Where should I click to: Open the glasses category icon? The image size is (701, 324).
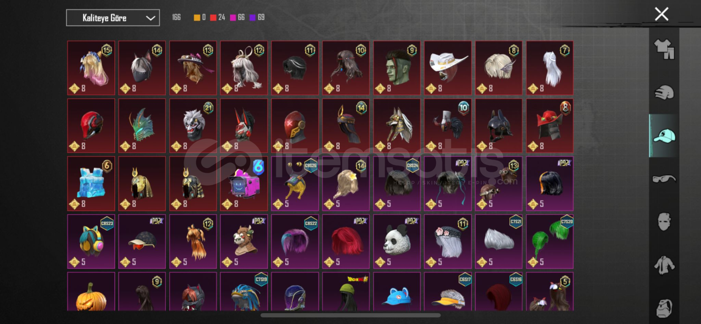click(x=664, y=179)
